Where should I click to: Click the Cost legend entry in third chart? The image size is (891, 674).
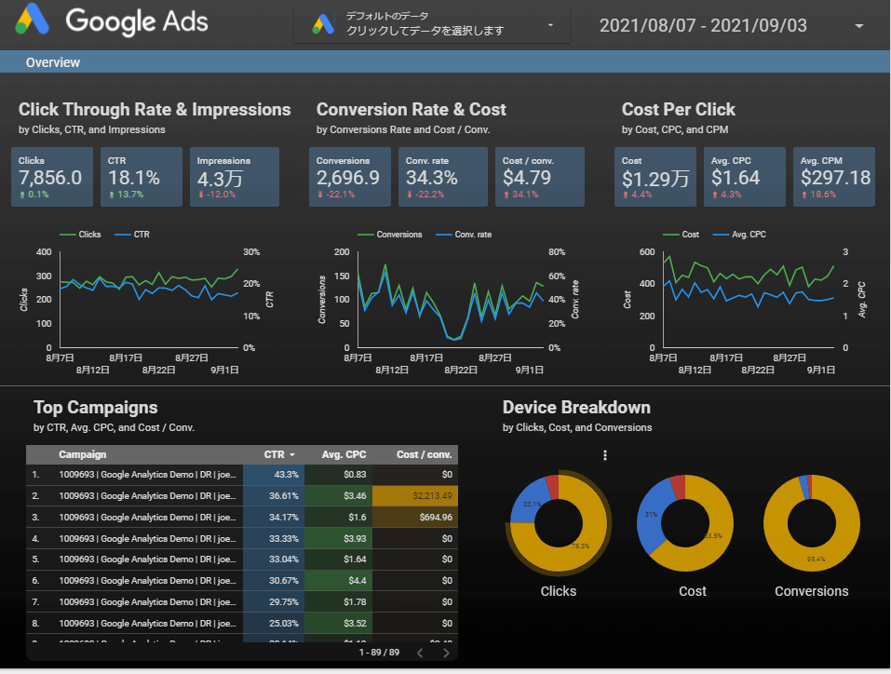click(681, 235)
